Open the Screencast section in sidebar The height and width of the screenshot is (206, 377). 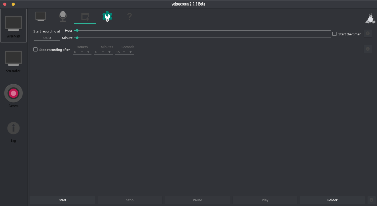[13, 26]
